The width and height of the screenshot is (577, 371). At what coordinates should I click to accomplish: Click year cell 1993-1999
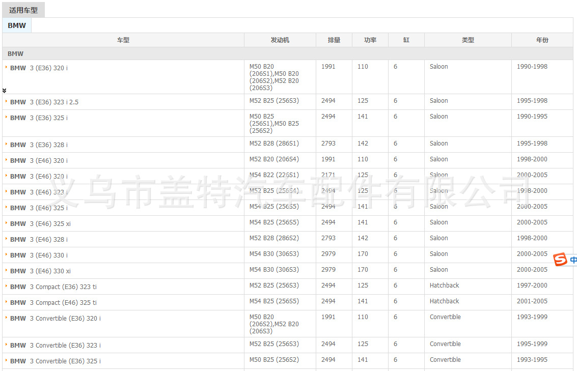532,317
